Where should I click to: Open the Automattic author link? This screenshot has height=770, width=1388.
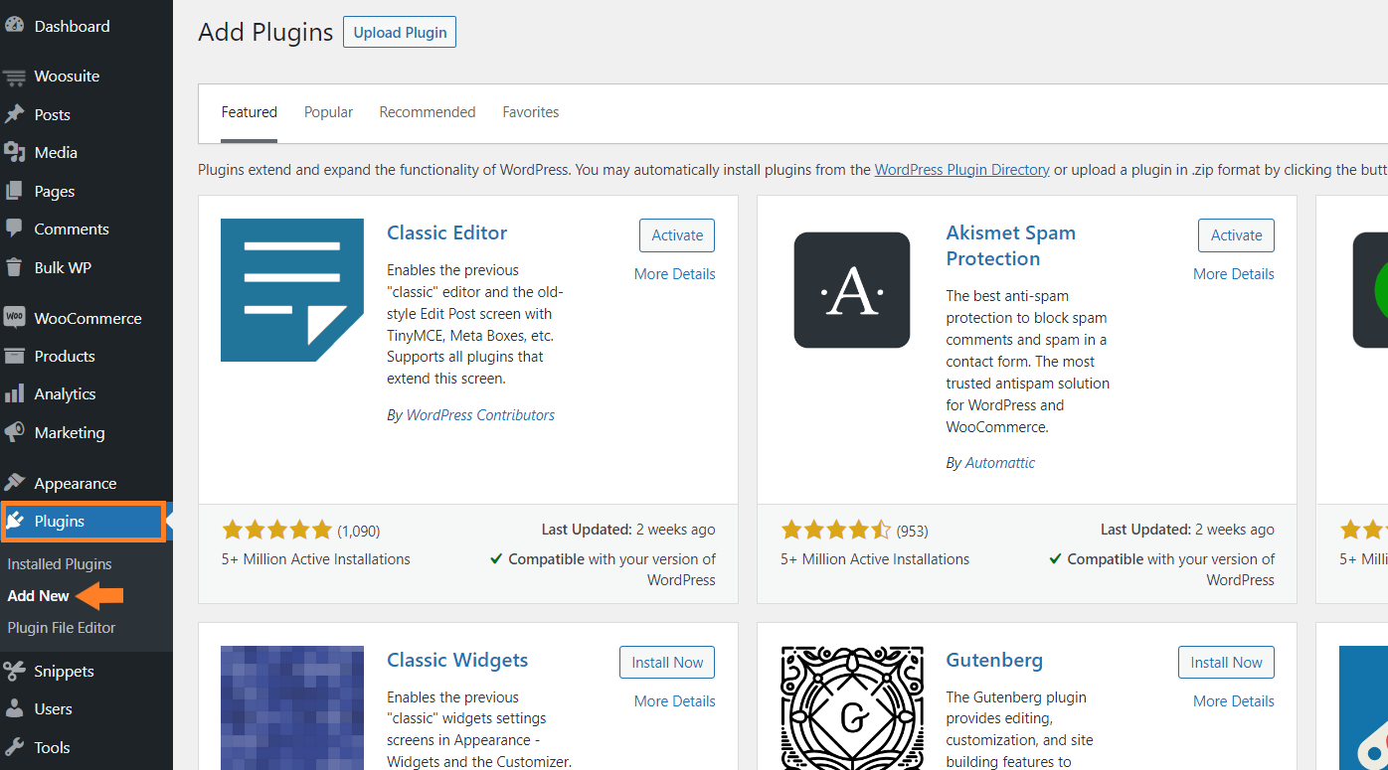(1000, 463)
